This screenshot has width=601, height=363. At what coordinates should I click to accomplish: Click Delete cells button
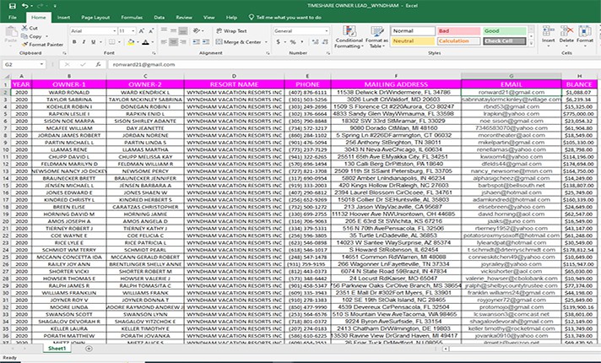coord(566,35)
